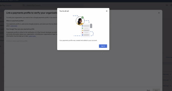Open the link icon in top bar
172x91 pixels.
(x=167, y=5)
